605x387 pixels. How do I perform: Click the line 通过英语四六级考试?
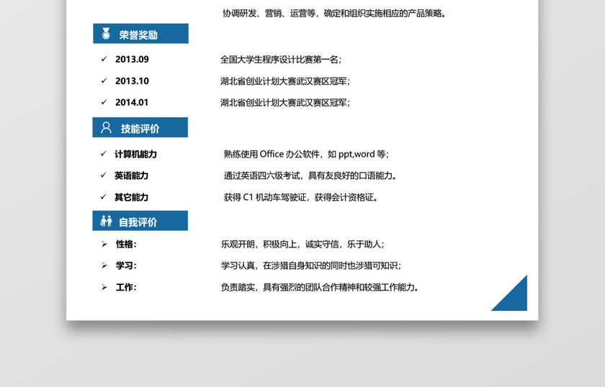tap(310, 176)
